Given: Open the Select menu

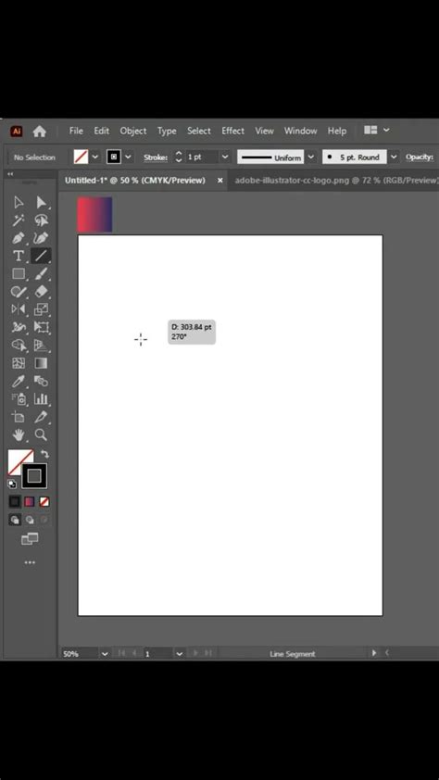Looking at the screenshot, I should [199, 131].
